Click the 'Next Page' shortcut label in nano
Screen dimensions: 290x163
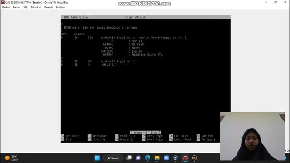(155, 139)
